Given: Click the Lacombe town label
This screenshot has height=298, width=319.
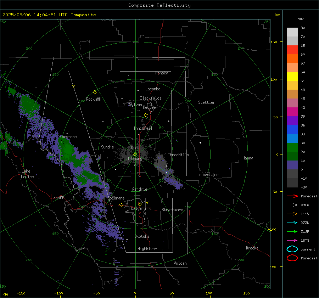Looking at the screenshot, I should point(153,89).
